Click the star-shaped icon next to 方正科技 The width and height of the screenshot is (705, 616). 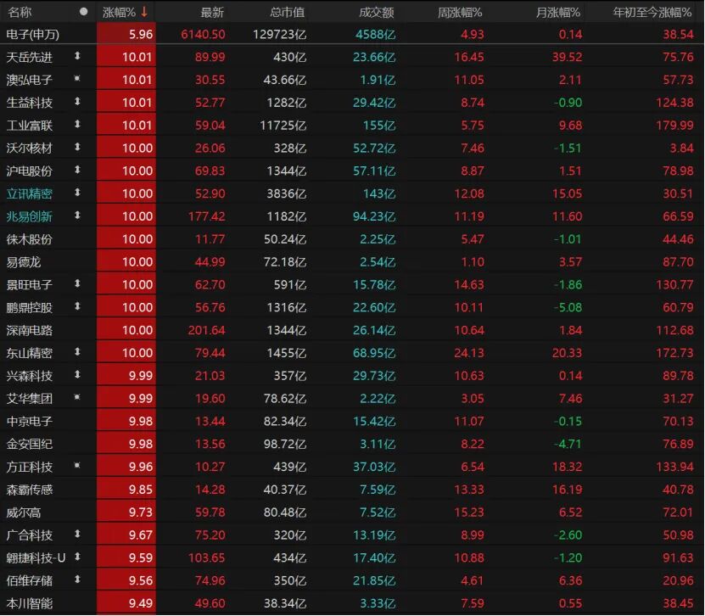pyautogui.click(x=77, y=465)
